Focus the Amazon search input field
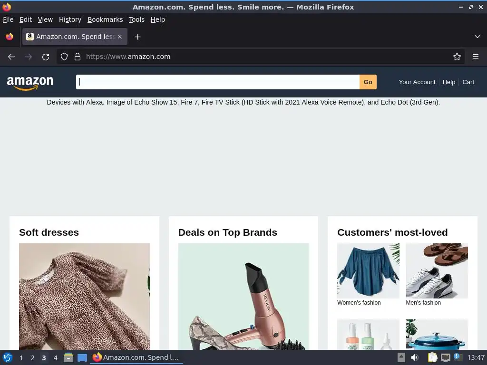487x365 pixels. tap(218, 82)
